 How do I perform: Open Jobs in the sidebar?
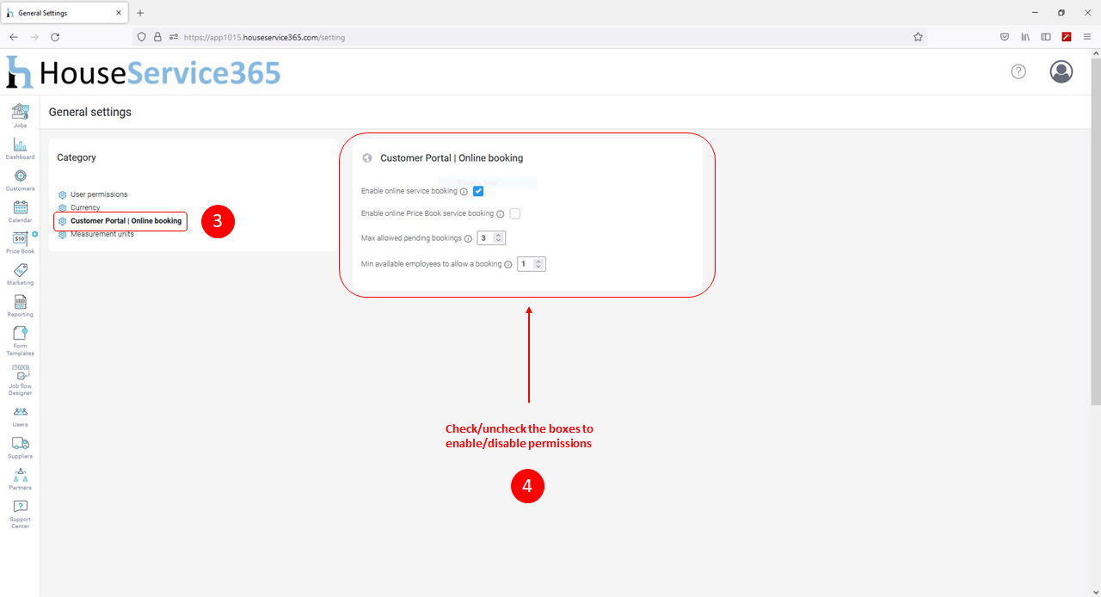(x=20, y=115)
